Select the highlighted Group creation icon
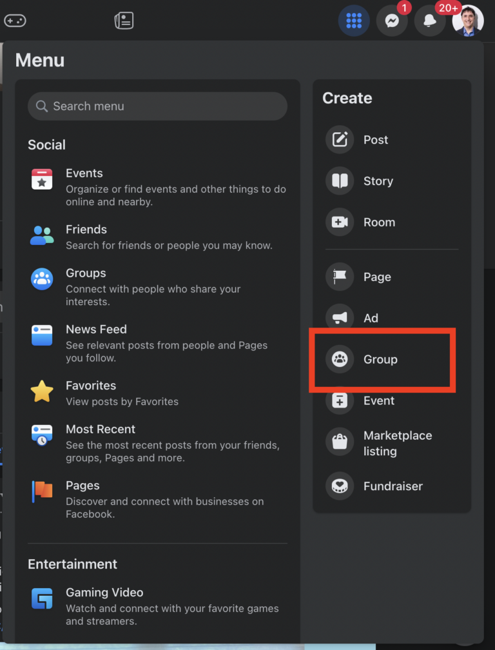This screenshot has height=650, width=495. pyautogui.click(x=340, y=359)
